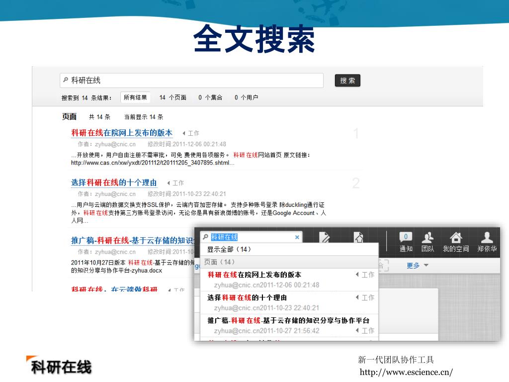This screenshot has width=509, height=382.
Task: Select the 0 个集合 filter tab
Action: [210, 97]
